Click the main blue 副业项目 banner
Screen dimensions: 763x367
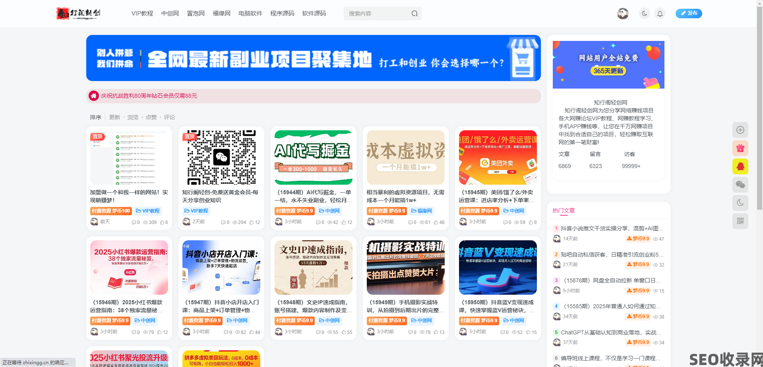(314, 58)
